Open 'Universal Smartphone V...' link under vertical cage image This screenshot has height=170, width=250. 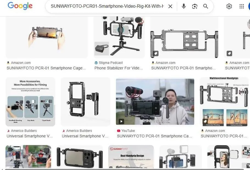[85, 136]
